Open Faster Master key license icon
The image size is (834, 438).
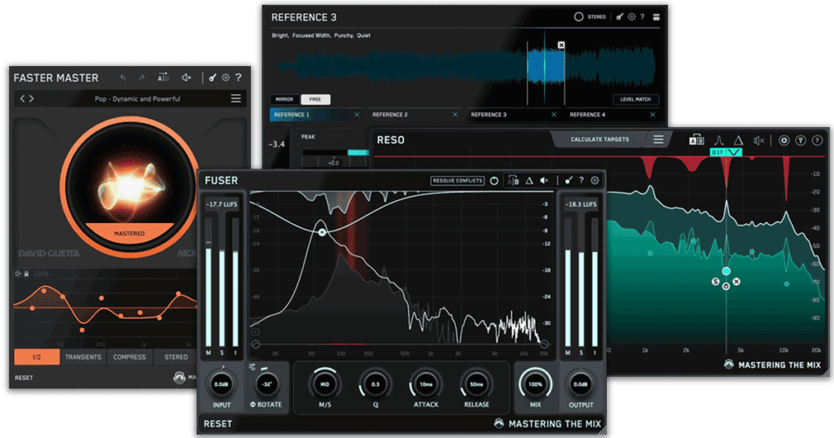click(213, 77)
